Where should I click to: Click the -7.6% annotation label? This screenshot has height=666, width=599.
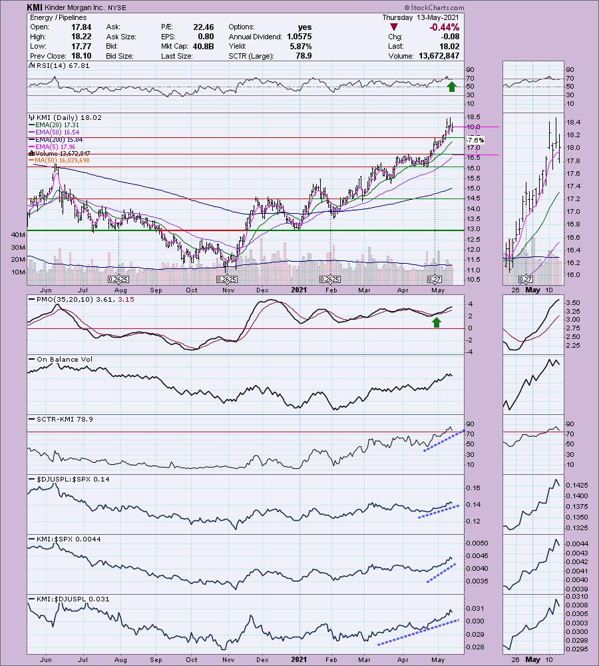(x=475, y=140)
